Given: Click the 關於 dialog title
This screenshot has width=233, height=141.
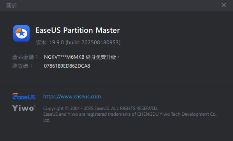Looking at the screenshot, I should click(12, 5).
